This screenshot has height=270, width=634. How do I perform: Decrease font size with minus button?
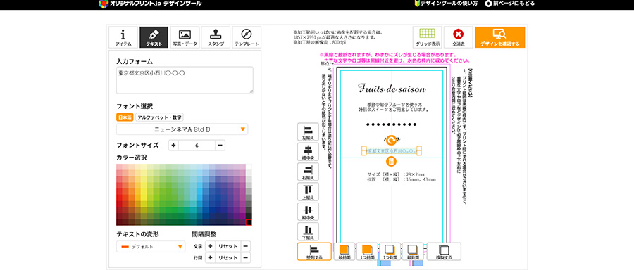coord(220,146)
